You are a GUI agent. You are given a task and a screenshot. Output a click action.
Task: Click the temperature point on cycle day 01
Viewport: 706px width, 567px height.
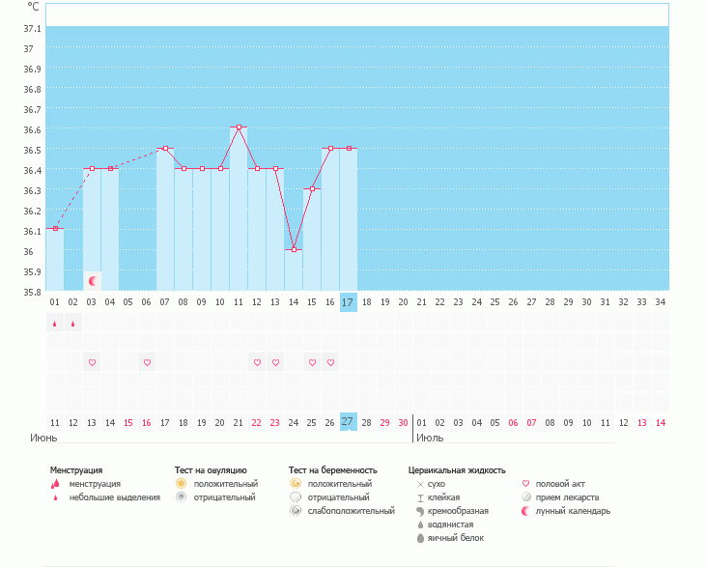(x=55, y=229)
